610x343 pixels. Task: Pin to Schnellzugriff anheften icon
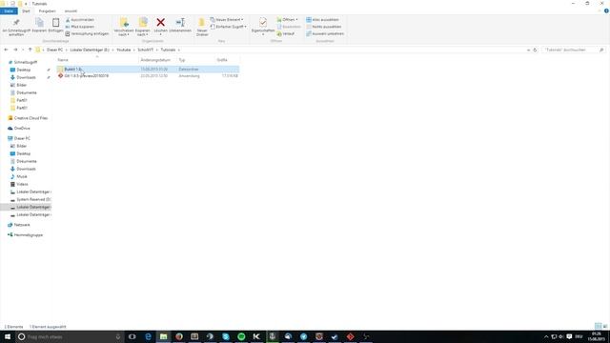(16, 27)
